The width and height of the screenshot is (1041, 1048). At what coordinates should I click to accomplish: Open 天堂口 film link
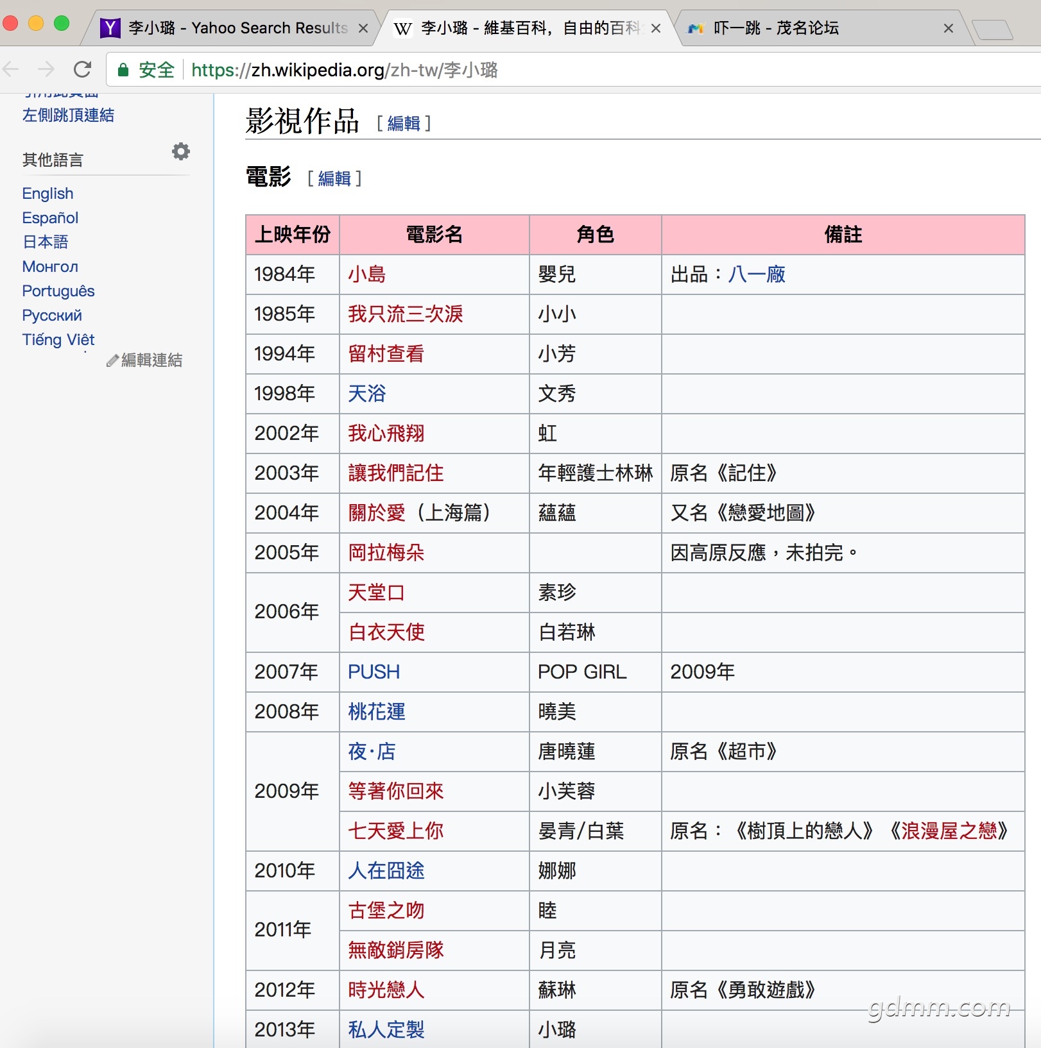(376, 593)
